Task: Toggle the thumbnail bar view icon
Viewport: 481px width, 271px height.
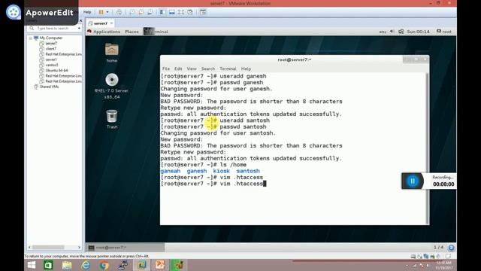Action: coord(172,12)
